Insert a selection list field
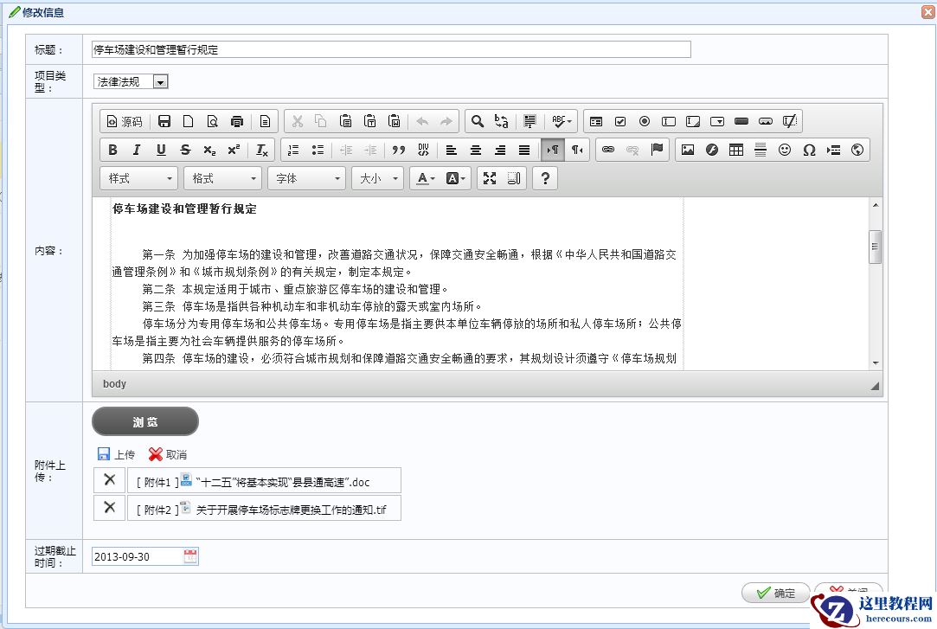Image resolution: width=937 pixels, height=629 pixels. click(717, 121)
